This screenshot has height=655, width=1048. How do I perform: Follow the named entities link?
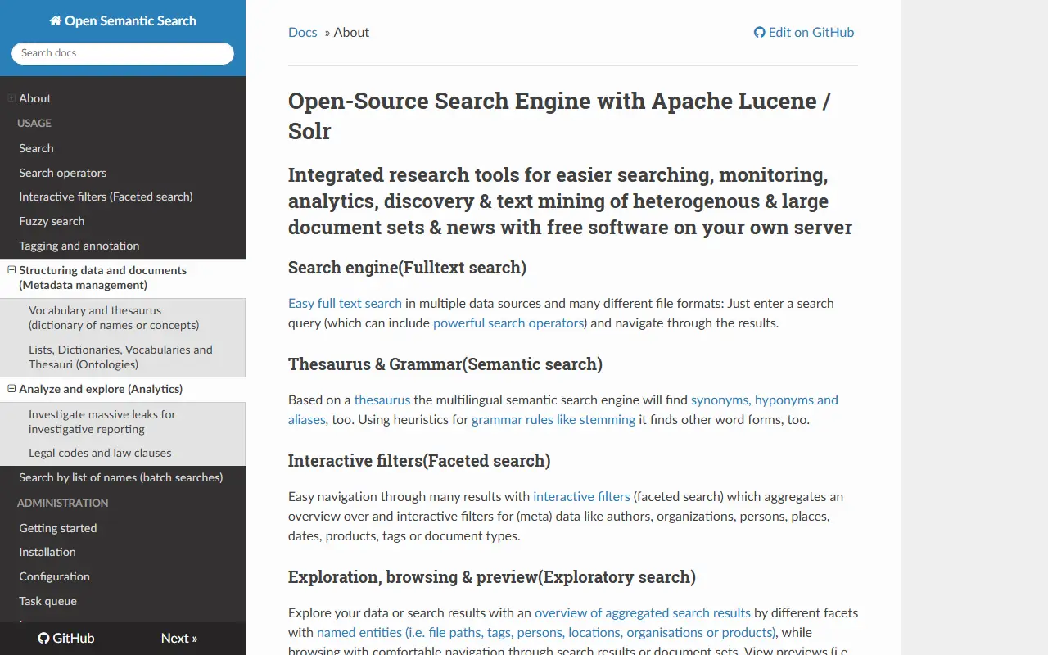coord(546,633)
